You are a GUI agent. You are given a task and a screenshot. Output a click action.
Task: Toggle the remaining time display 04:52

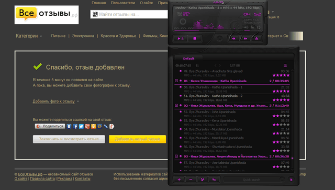pyautogui.click(x=252, y=14)
